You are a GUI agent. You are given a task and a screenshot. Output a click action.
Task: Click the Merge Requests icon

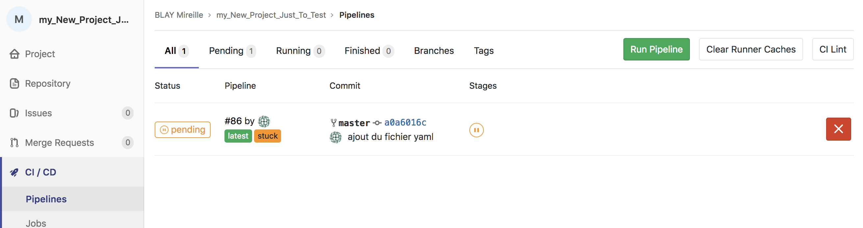tap(14, 143)
